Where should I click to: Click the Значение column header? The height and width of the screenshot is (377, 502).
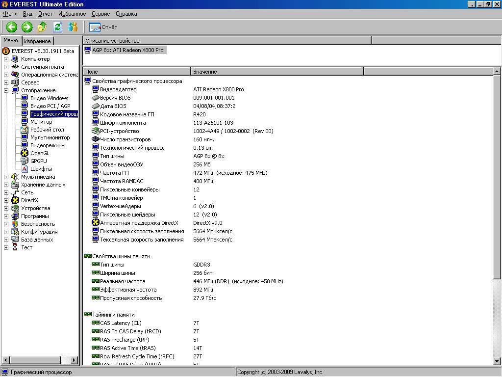tap(276, 72)
